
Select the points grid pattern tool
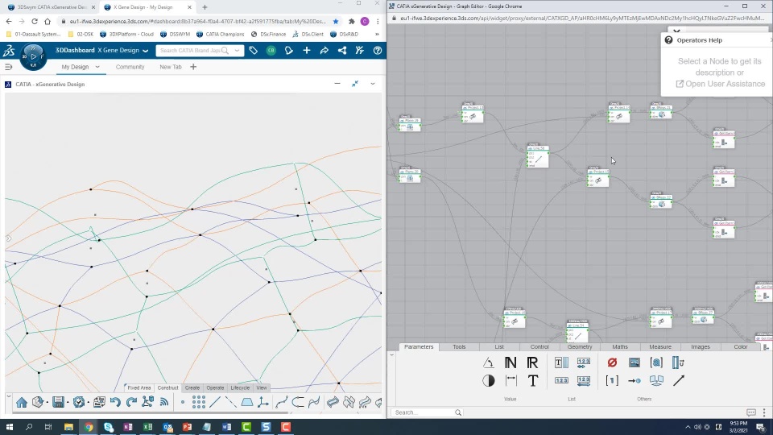pos(199,402)
